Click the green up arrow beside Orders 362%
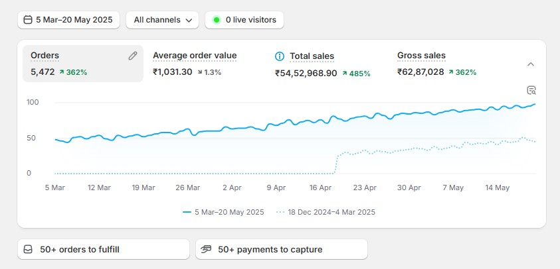This screenshot has width=560, height=269. tap(62, 72)
